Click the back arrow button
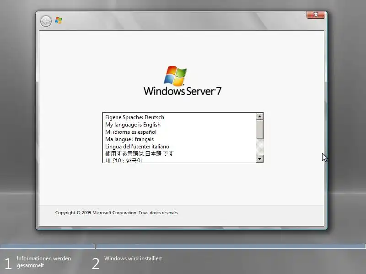Screen dimensions: 366x274 [46, 21]
